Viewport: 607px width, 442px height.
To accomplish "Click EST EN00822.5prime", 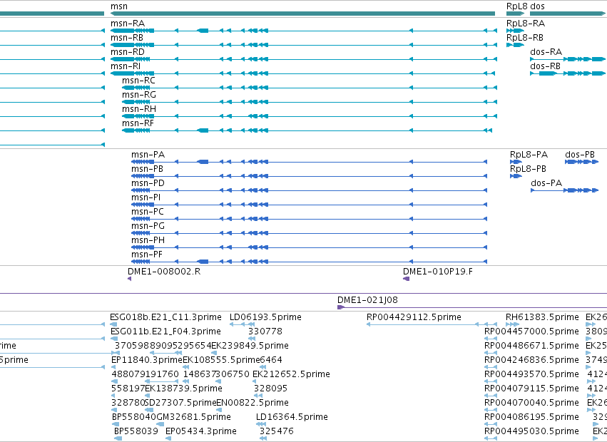I will 253,403.
